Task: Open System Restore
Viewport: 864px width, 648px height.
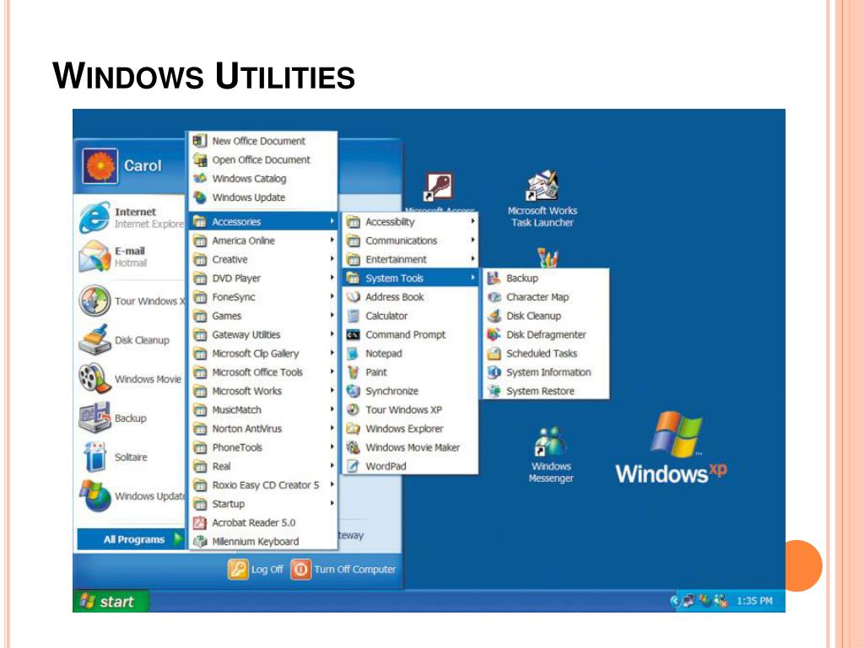Action: pyautogui.click(x=546, y=391)
